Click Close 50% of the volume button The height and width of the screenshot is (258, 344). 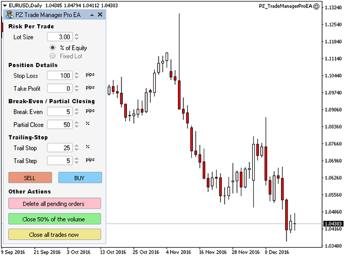click(55, 219)
